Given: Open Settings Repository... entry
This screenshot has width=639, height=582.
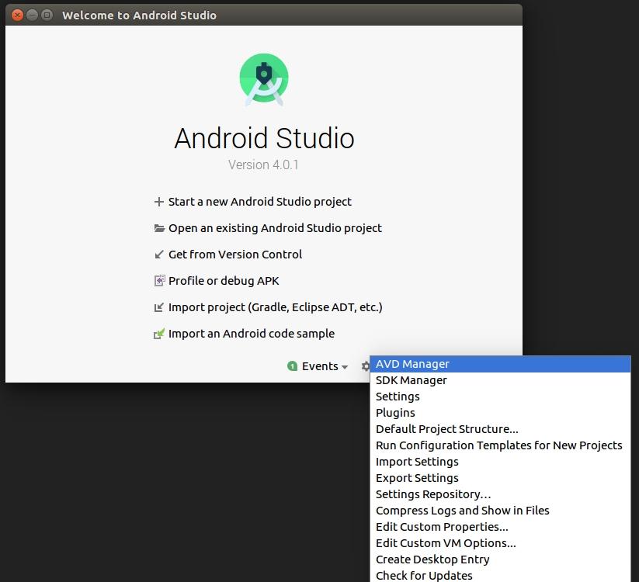Looking at the screenshot, I should 500,494.
